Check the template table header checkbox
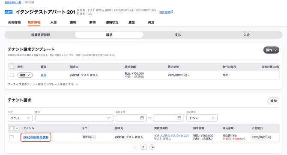The image size is (287, 155). [12, 67]
